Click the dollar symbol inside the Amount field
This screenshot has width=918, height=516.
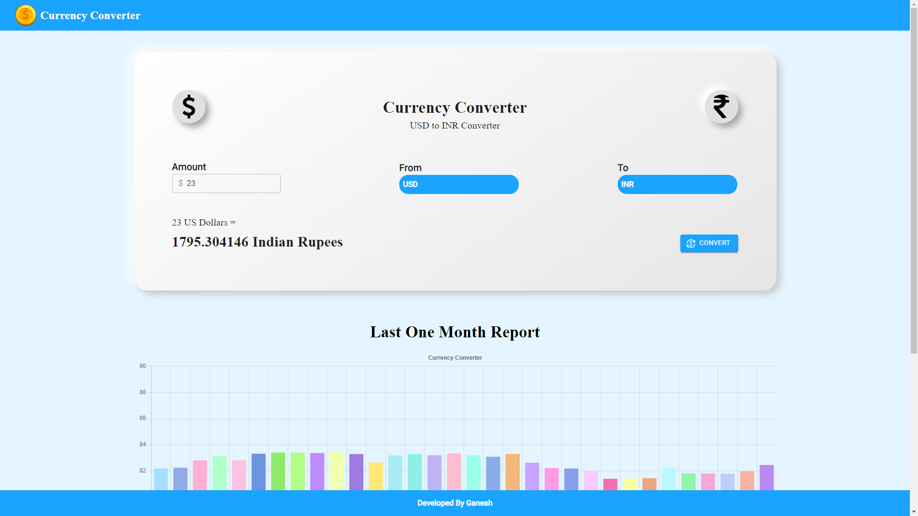tap(180, 183)
